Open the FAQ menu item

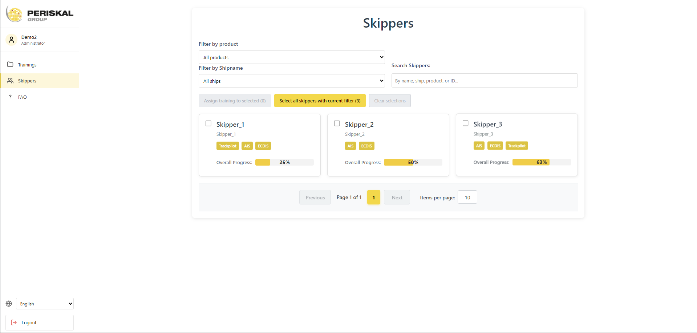pyautogui.click(x=40, y=97)
